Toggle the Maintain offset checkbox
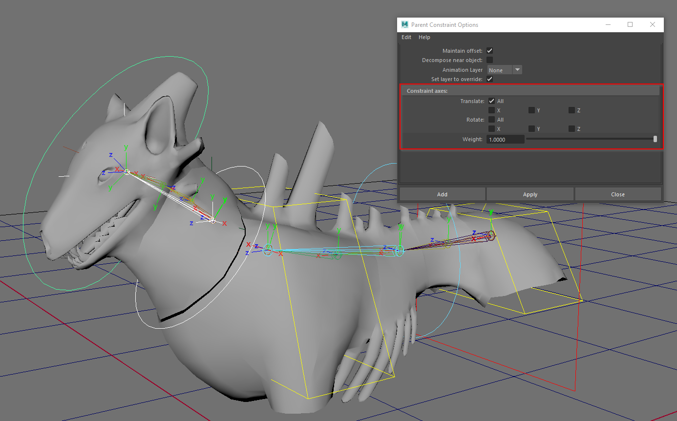Viewport: 677px width, 421px height. [x=490, y=51]
